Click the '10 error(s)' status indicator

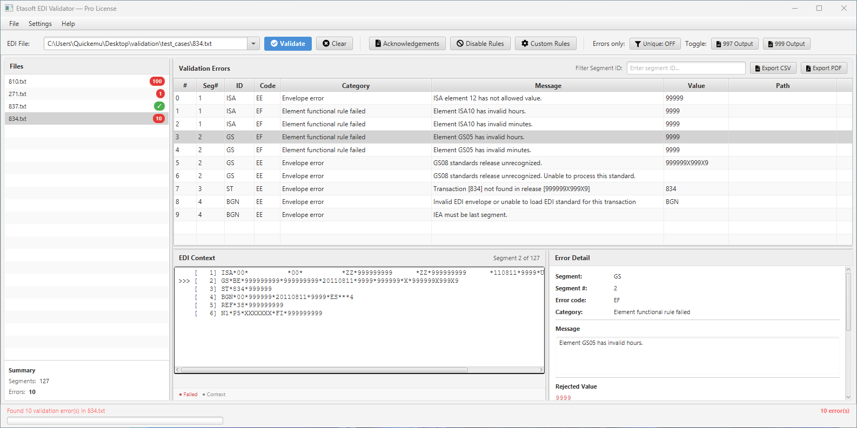(x=834, y=411)
